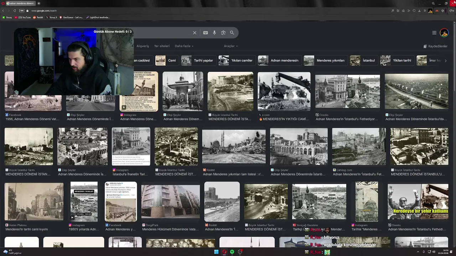The width and height of the screenshot is (456, 256).
Task: Open the Google apps grid
Action: [x=434, y=33]
